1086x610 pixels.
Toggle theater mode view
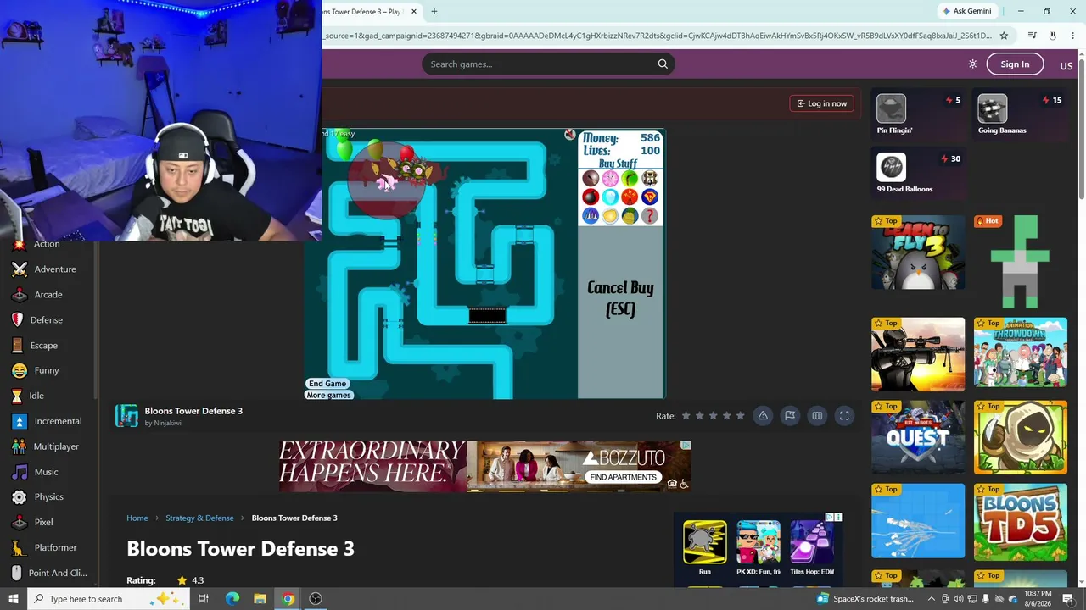pyautogui.click(x=817, y=416)
